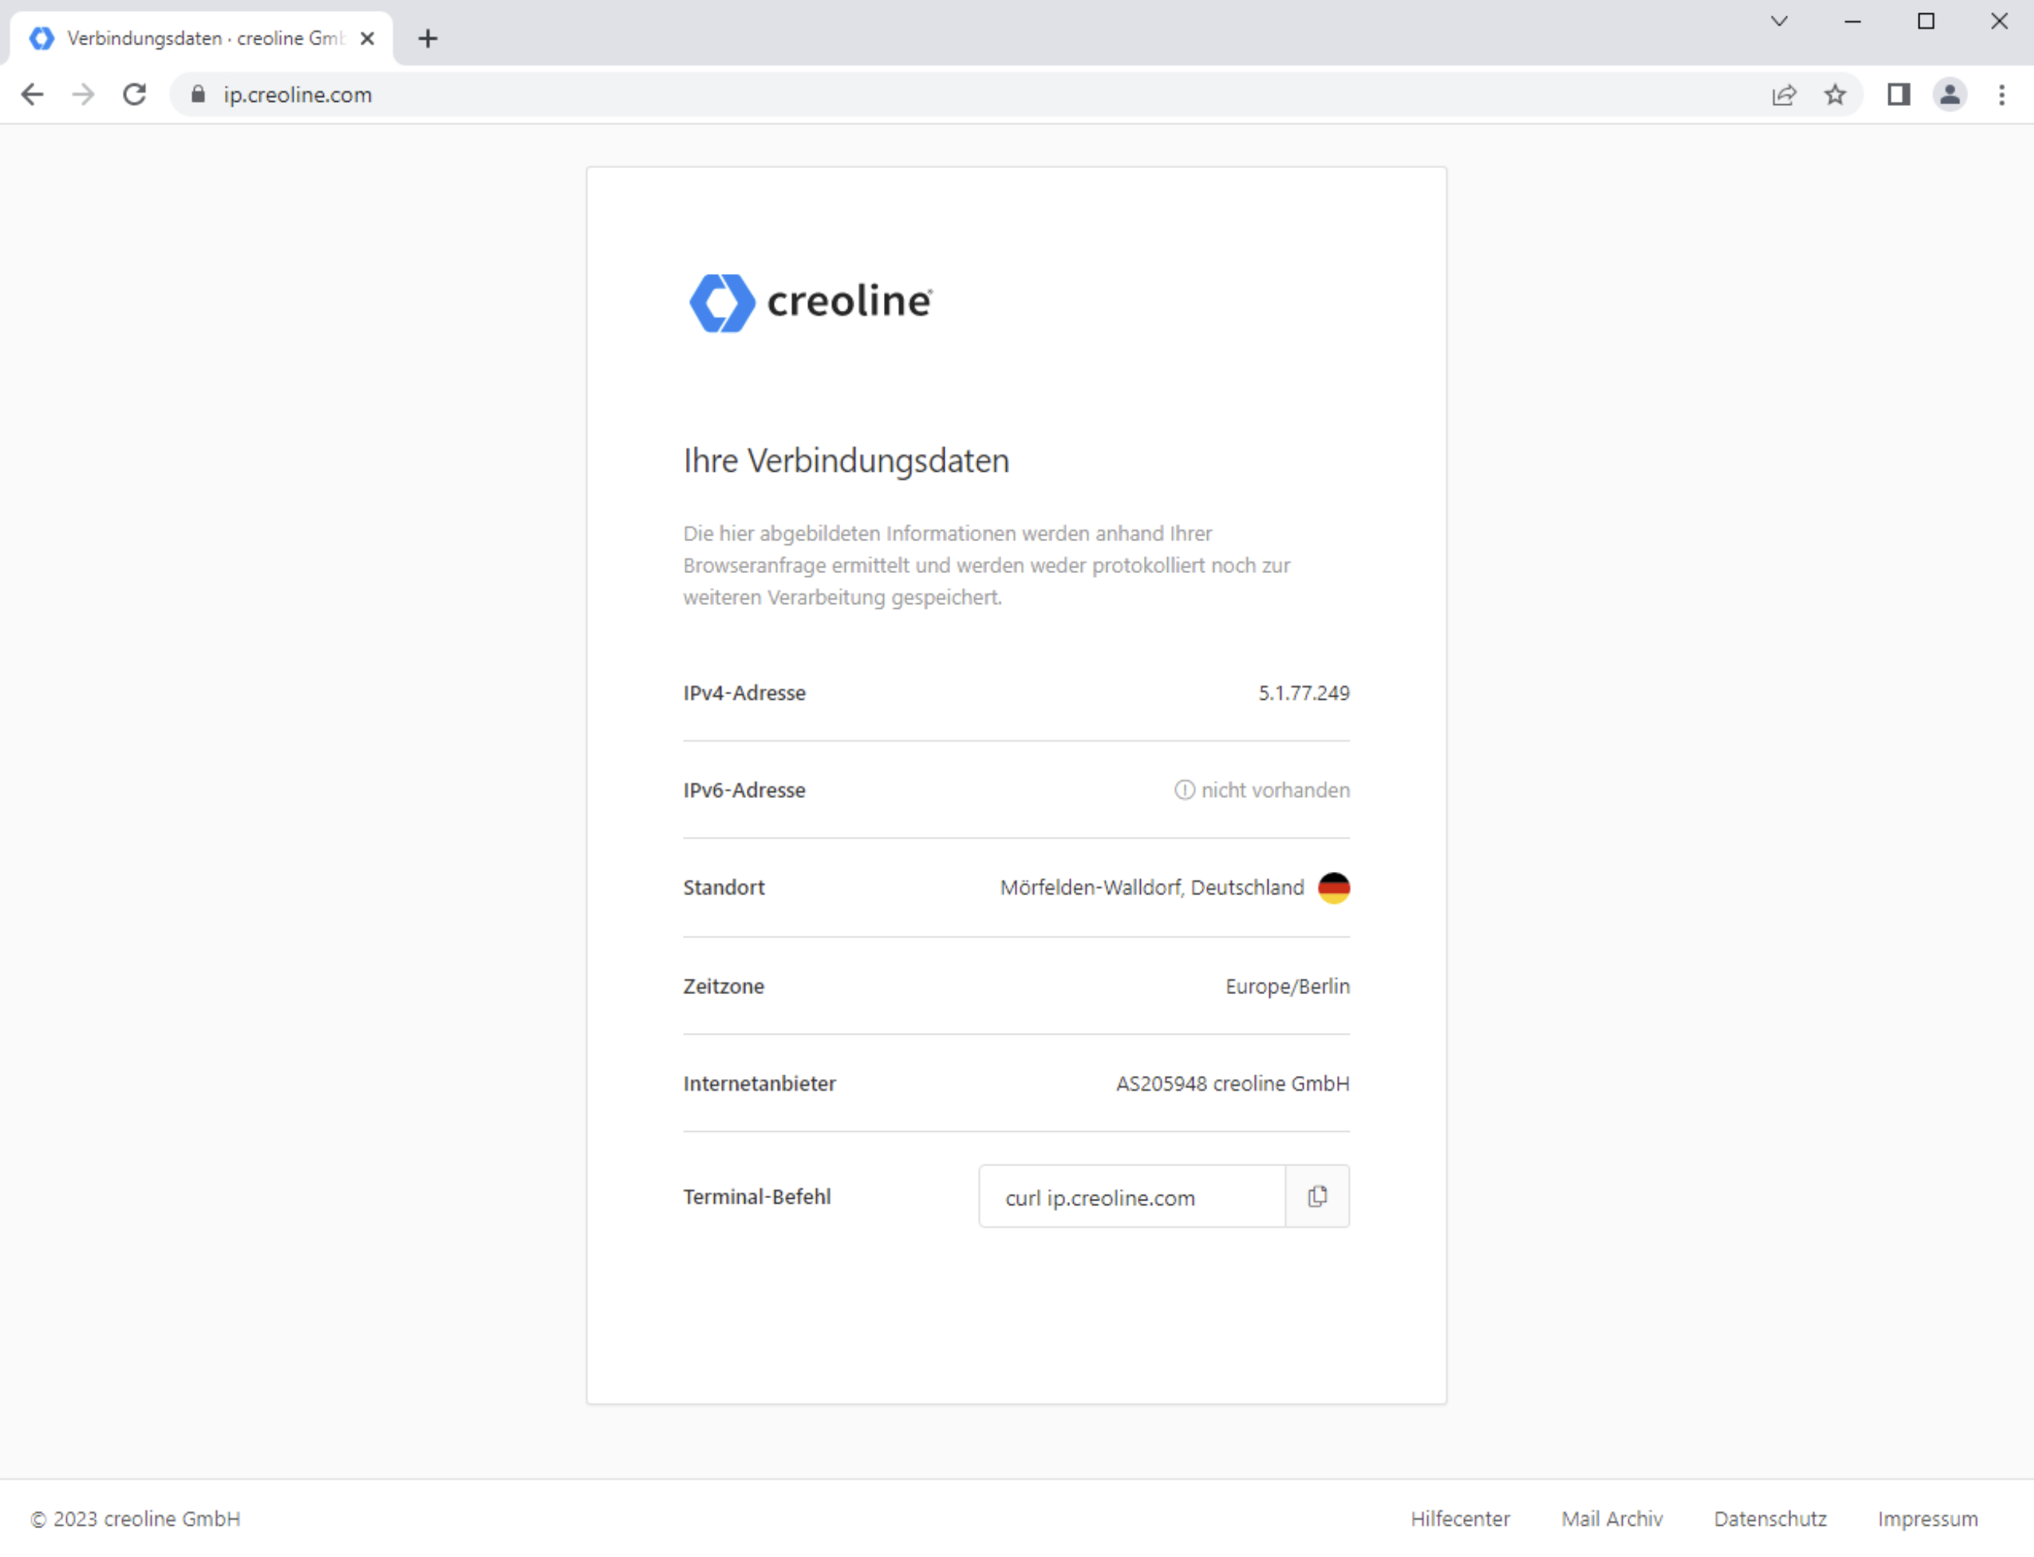Click the IPv6 info icon

1184,789
